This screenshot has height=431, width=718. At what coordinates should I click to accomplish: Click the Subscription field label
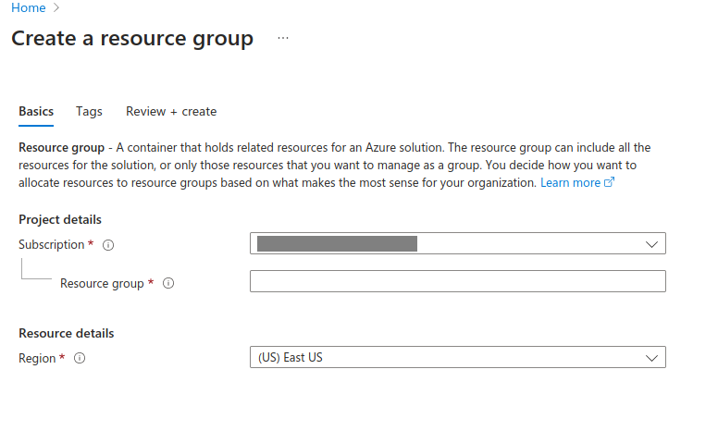coord(52,245)
